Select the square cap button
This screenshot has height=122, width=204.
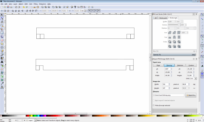(179, 37)
